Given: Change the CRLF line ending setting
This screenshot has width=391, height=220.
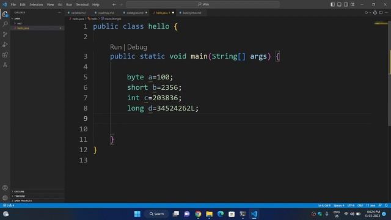Looking at the screenshot, I should click(360, 205).
